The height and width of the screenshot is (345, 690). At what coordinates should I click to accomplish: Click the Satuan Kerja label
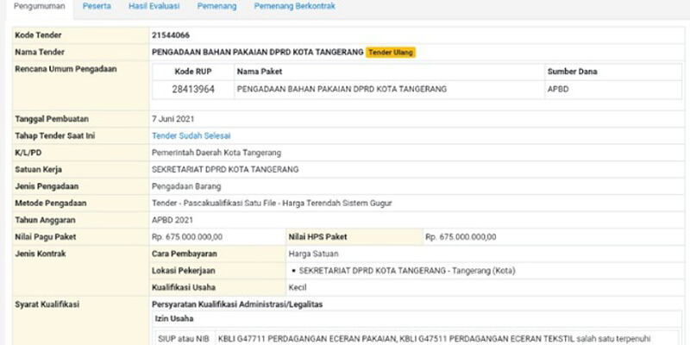[x=38, y=170]
